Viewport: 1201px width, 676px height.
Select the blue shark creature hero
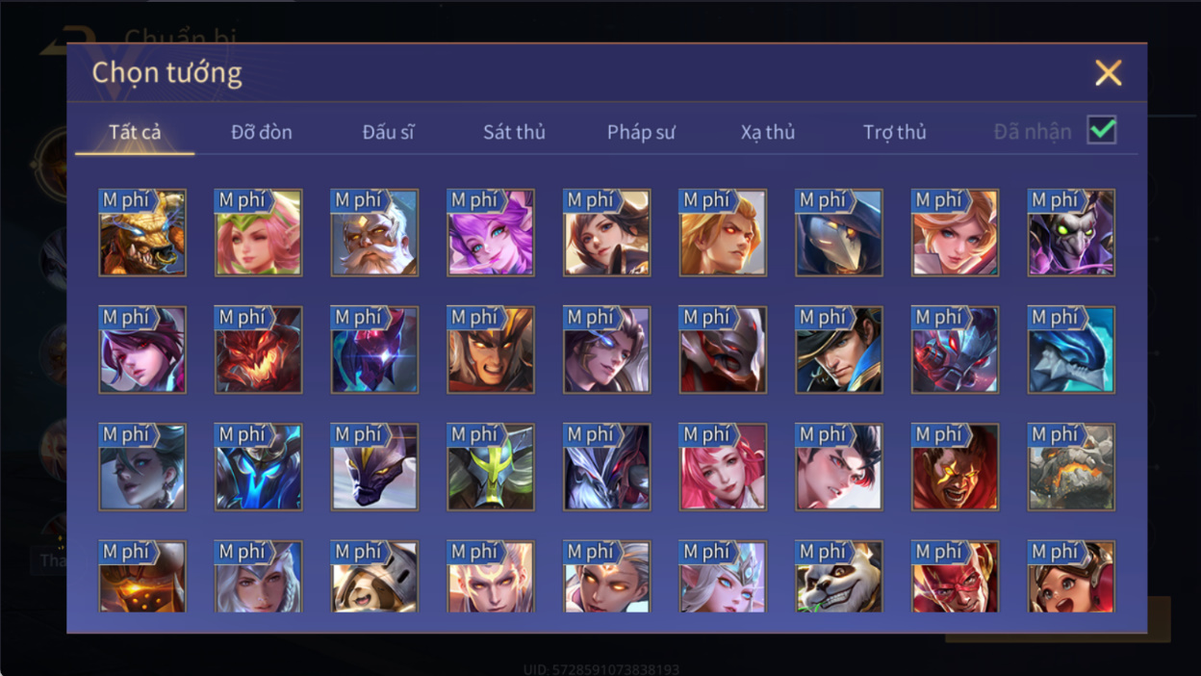click(x=1071, y=351)
